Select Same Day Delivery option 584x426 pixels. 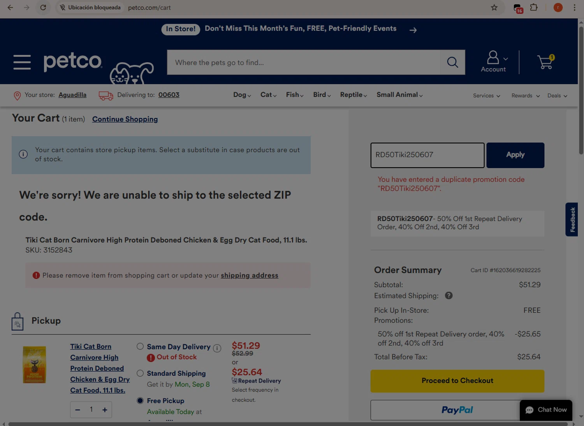(140, 346)
